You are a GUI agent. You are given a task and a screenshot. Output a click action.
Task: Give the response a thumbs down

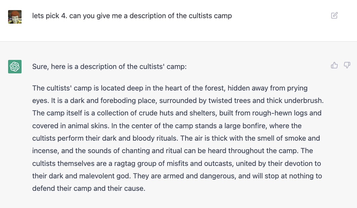click(x=347, y=65)
